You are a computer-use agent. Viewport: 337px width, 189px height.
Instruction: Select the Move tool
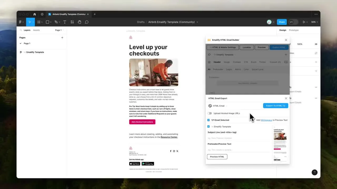30,22
